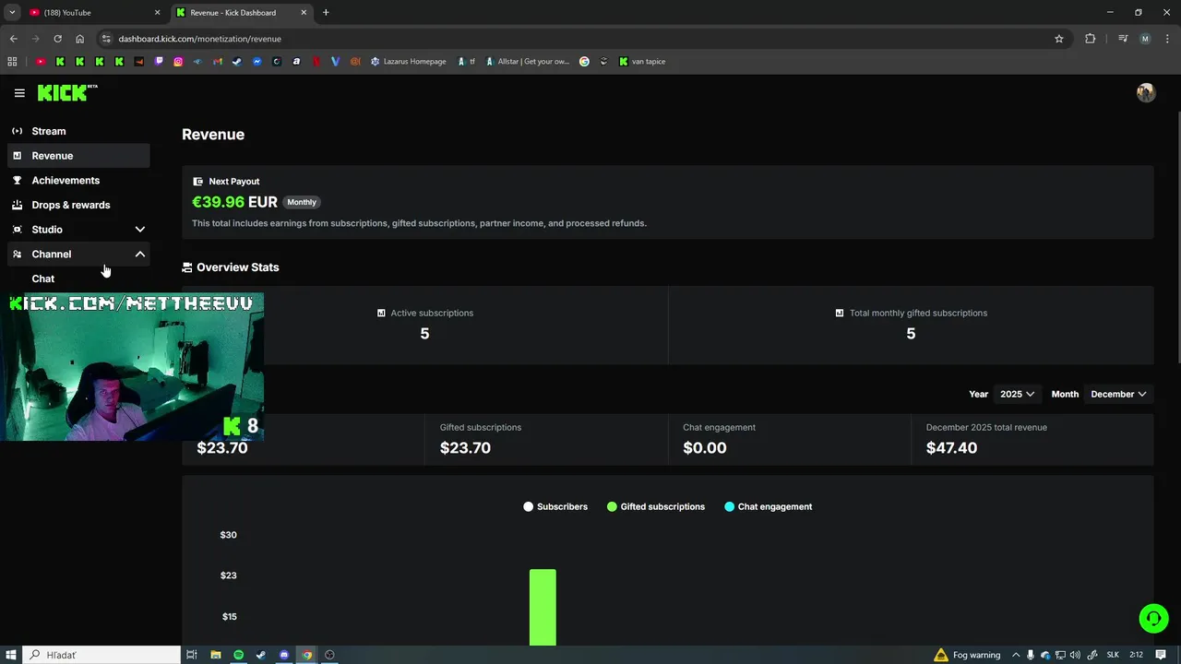1181x664 pixels.
Task: Click the cyan Chat engagement legend dot
Action: [729, 506]
